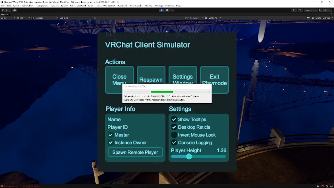Screen dimensions: 334x188
Task: Open the Free Aspect dropdown
Action: (x=44, y=18)
